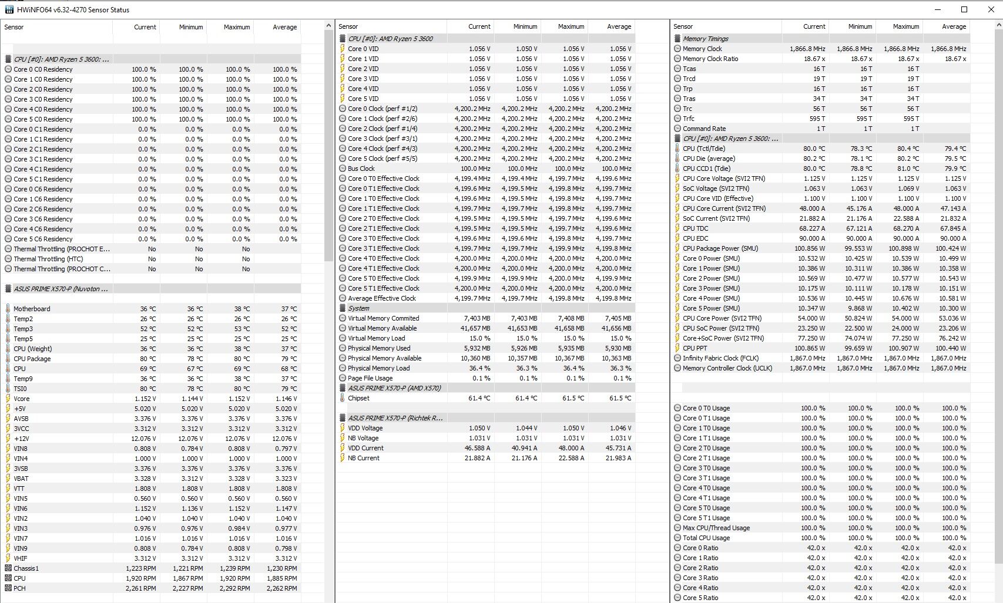This screenshot has height=603, width=1003.
Task: Click the icon next to Core 0 Ratio
Action: (677, 548)
